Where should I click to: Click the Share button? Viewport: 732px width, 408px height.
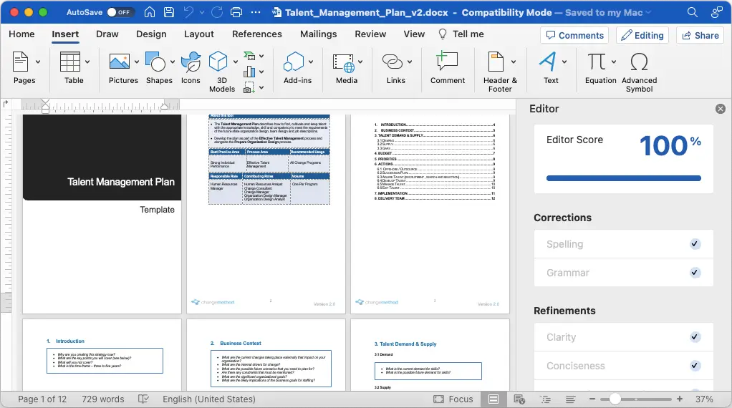pyautogui.click(x=700, y=36)
